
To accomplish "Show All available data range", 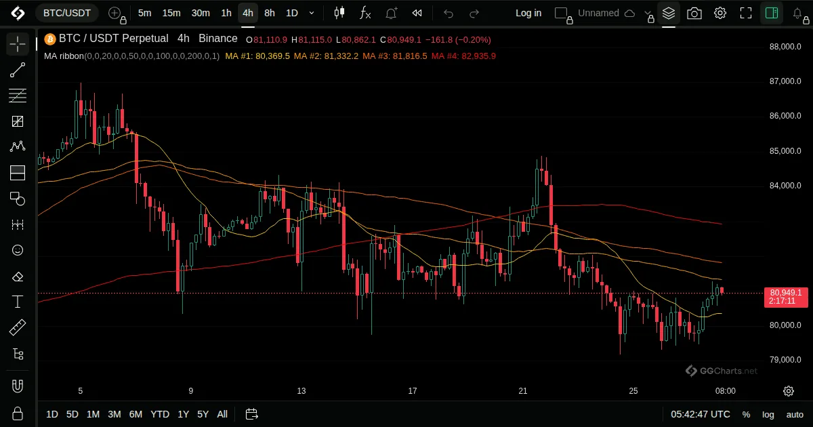I will pyautogui.click(x=222, y=414).
